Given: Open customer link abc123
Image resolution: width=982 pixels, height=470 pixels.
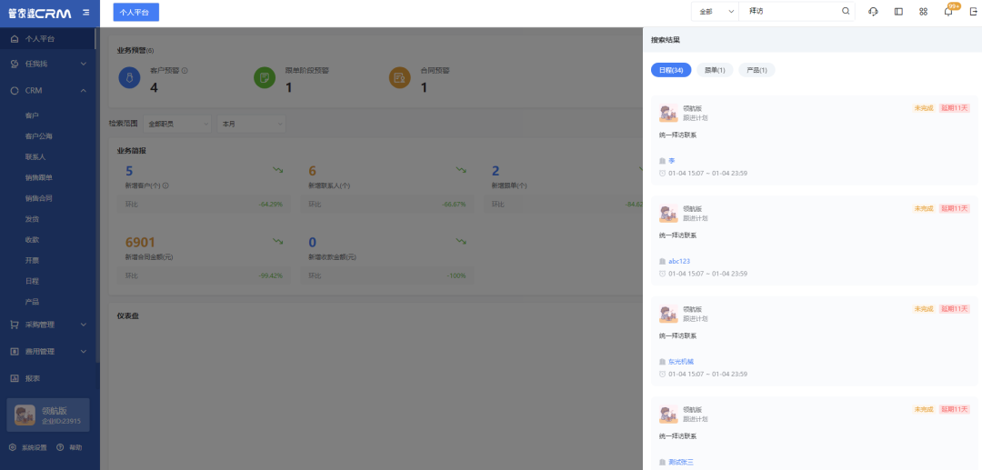Looking at the screenshot, I should point(679,262).
